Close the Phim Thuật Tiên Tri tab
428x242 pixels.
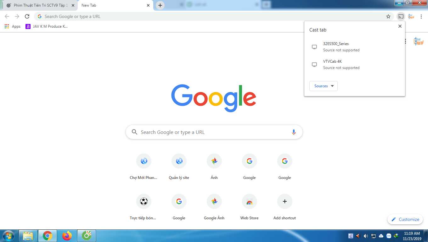click(73, 5)
